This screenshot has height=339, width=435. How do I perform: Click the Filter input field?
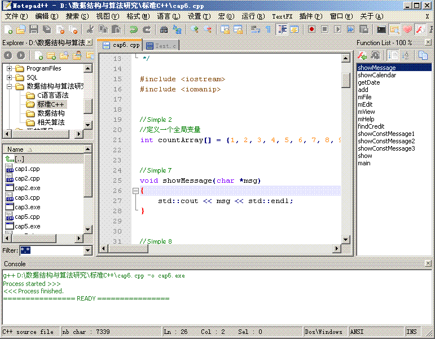pyautogui.click(x=52, y=250)
